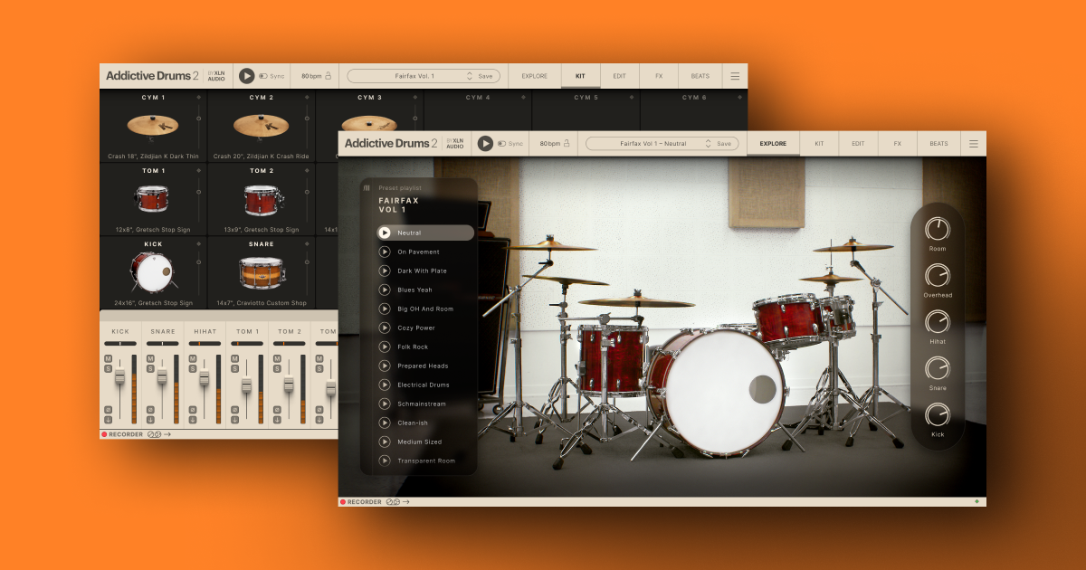This screenshot has height=570, width=1086.
Task: Switch to FX tab in Kit window
Action: click(659, 76)
